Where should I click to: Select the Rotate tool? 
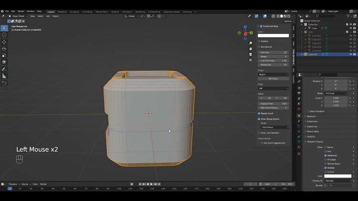point(4,49)
